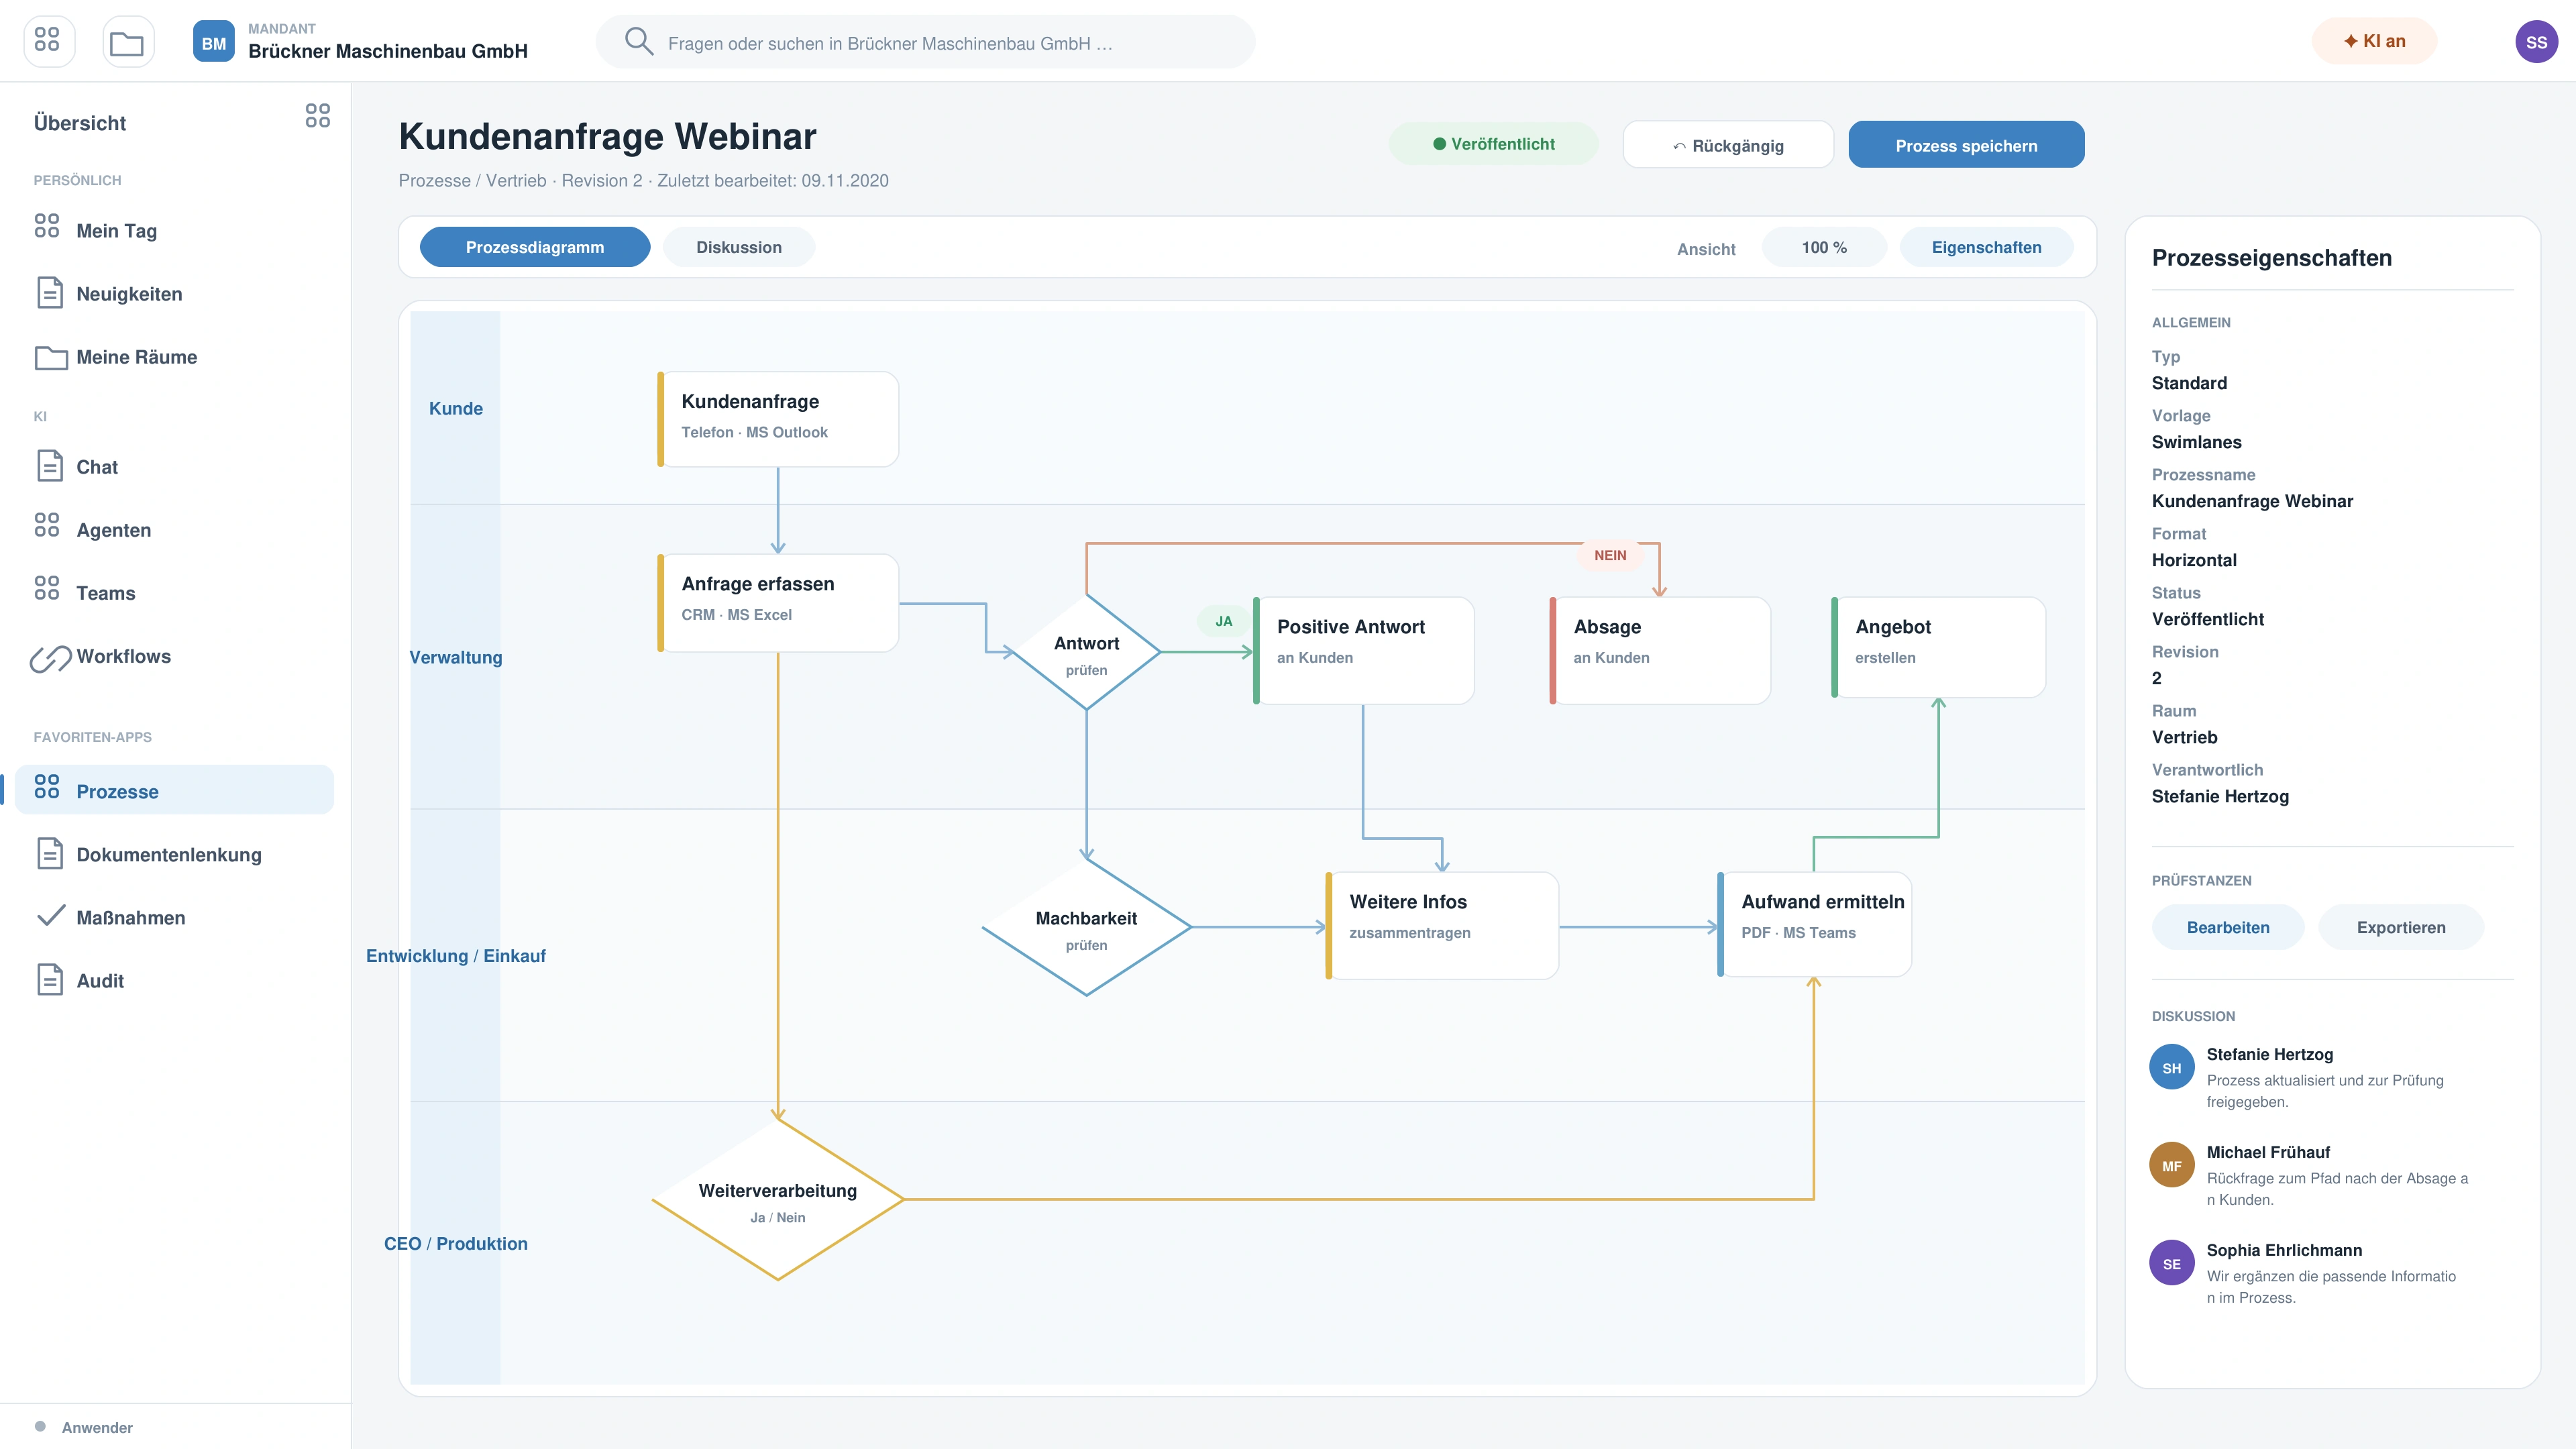Click the Dokumentenlenkung document icon
The image size is (2576, 1449).
(49, 853)
